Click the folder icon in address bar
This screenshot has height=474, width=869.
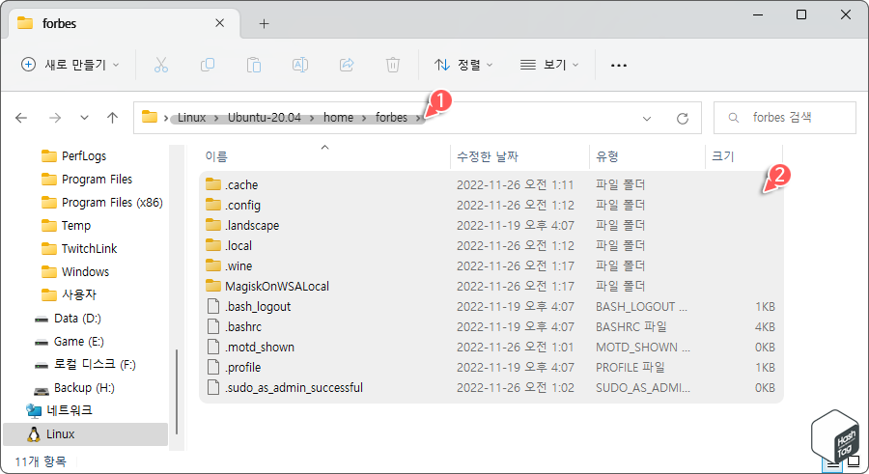point(149,117)
